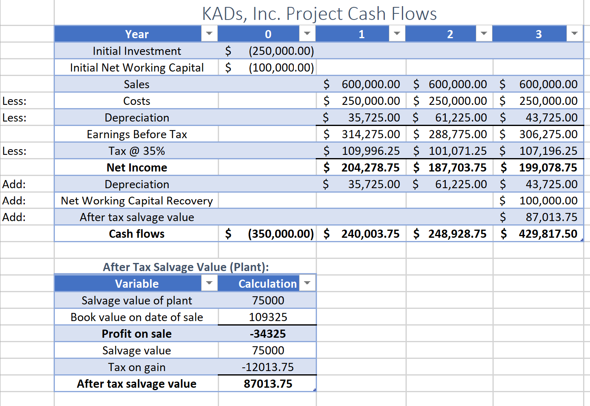Click the Cash flows value for Year 3
Viewport: 590px width, 406px height.
[x=538, y=233]
